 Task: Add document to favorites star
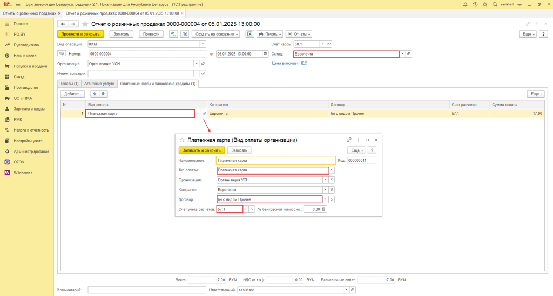[x=85, y=24]
